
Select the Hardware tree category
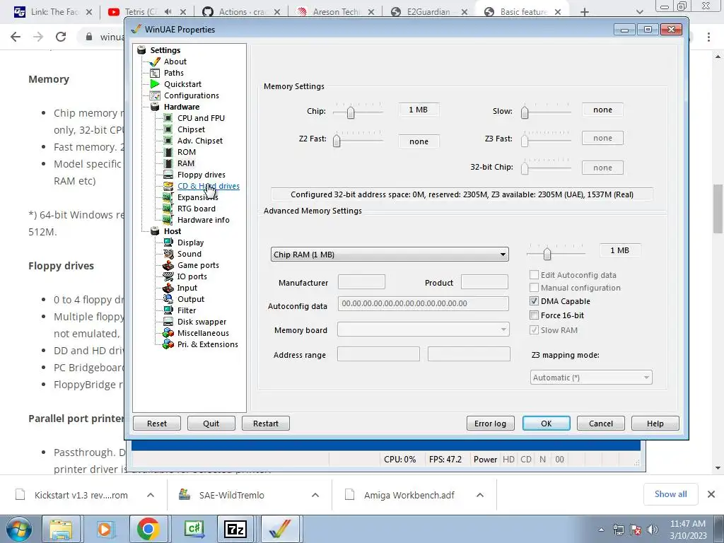[x=182, y=107]
